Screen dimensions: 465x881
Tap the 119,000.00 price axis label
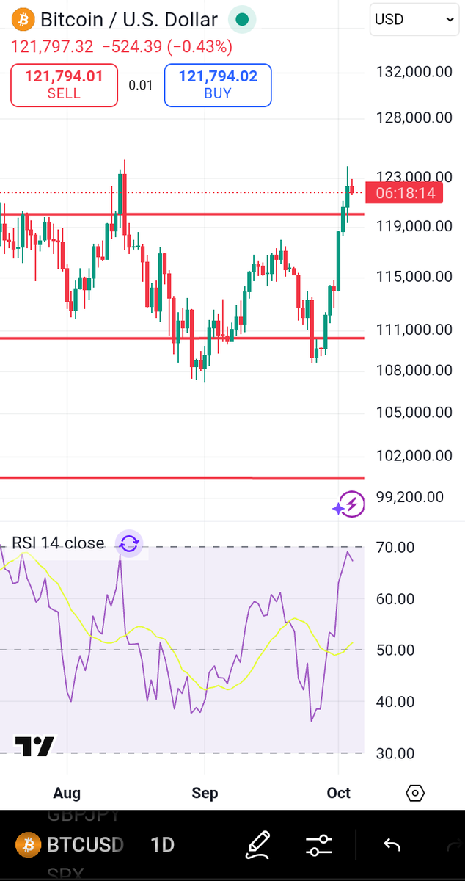(x=414, y=226)
